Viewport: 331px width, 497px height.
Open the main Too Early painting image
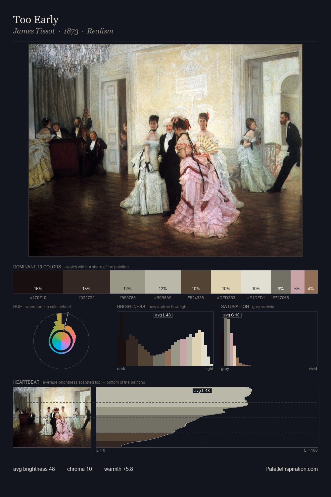pyautogui.click(x=165, y=150)
